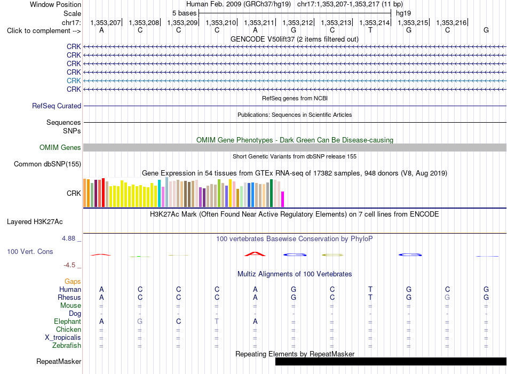Open the OMIM Genes track label

click(60, 147)
